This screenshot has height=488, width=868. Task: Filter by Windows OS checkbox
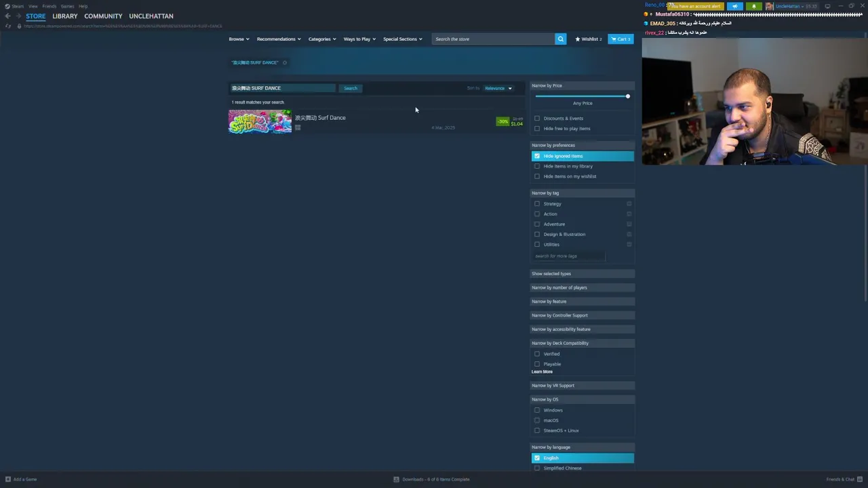(537, 410)
